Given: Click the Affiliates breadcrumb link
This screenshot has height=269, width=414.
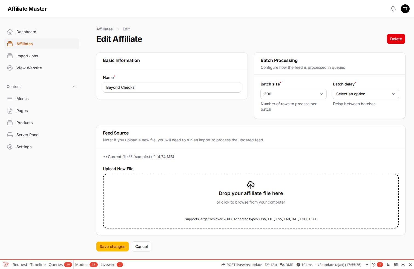Looking at the screenshot, I should click(105, 29).
